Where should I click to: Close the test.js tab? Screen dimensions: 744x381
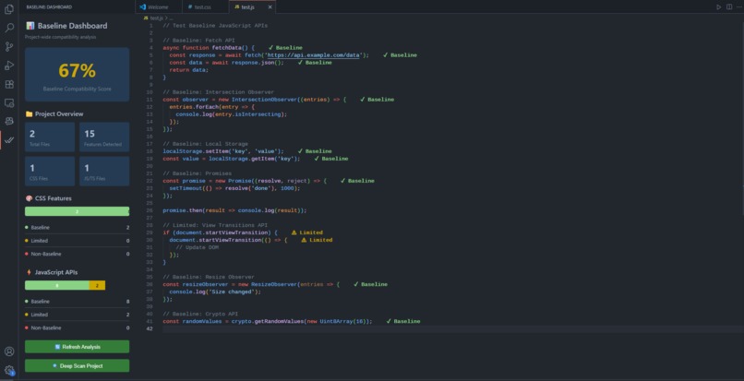[270, 7]
